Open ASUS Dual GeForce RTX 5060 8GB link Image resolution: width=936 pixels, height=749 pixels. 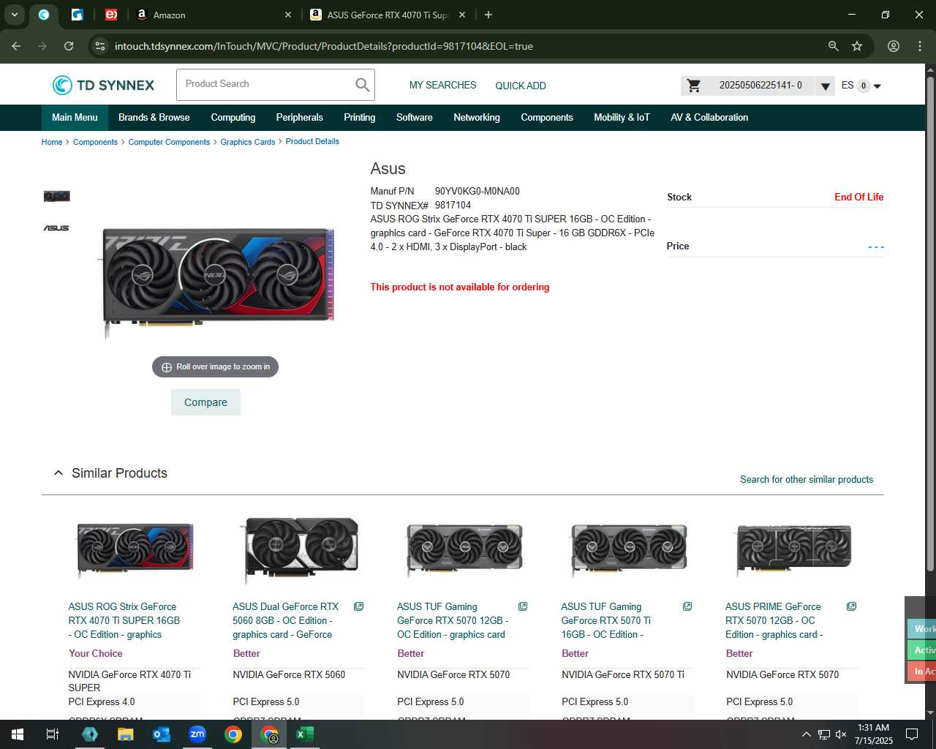point(285,620)
